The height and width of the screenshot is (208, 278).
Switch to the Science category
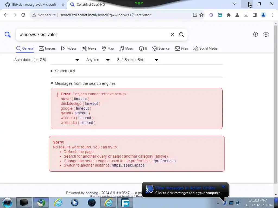pyautogui.click(x=161, y=48)
